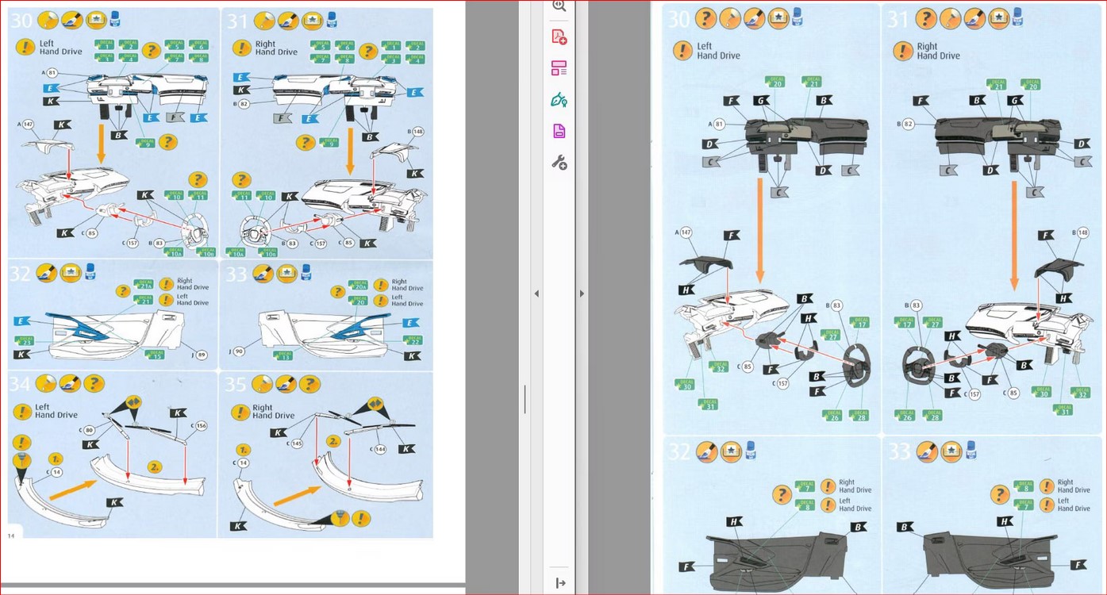Open More Tools via wrench-plus icon
Image resolution: width=1107 pixels, height=595 pixels.
click(x=559, y=163)
